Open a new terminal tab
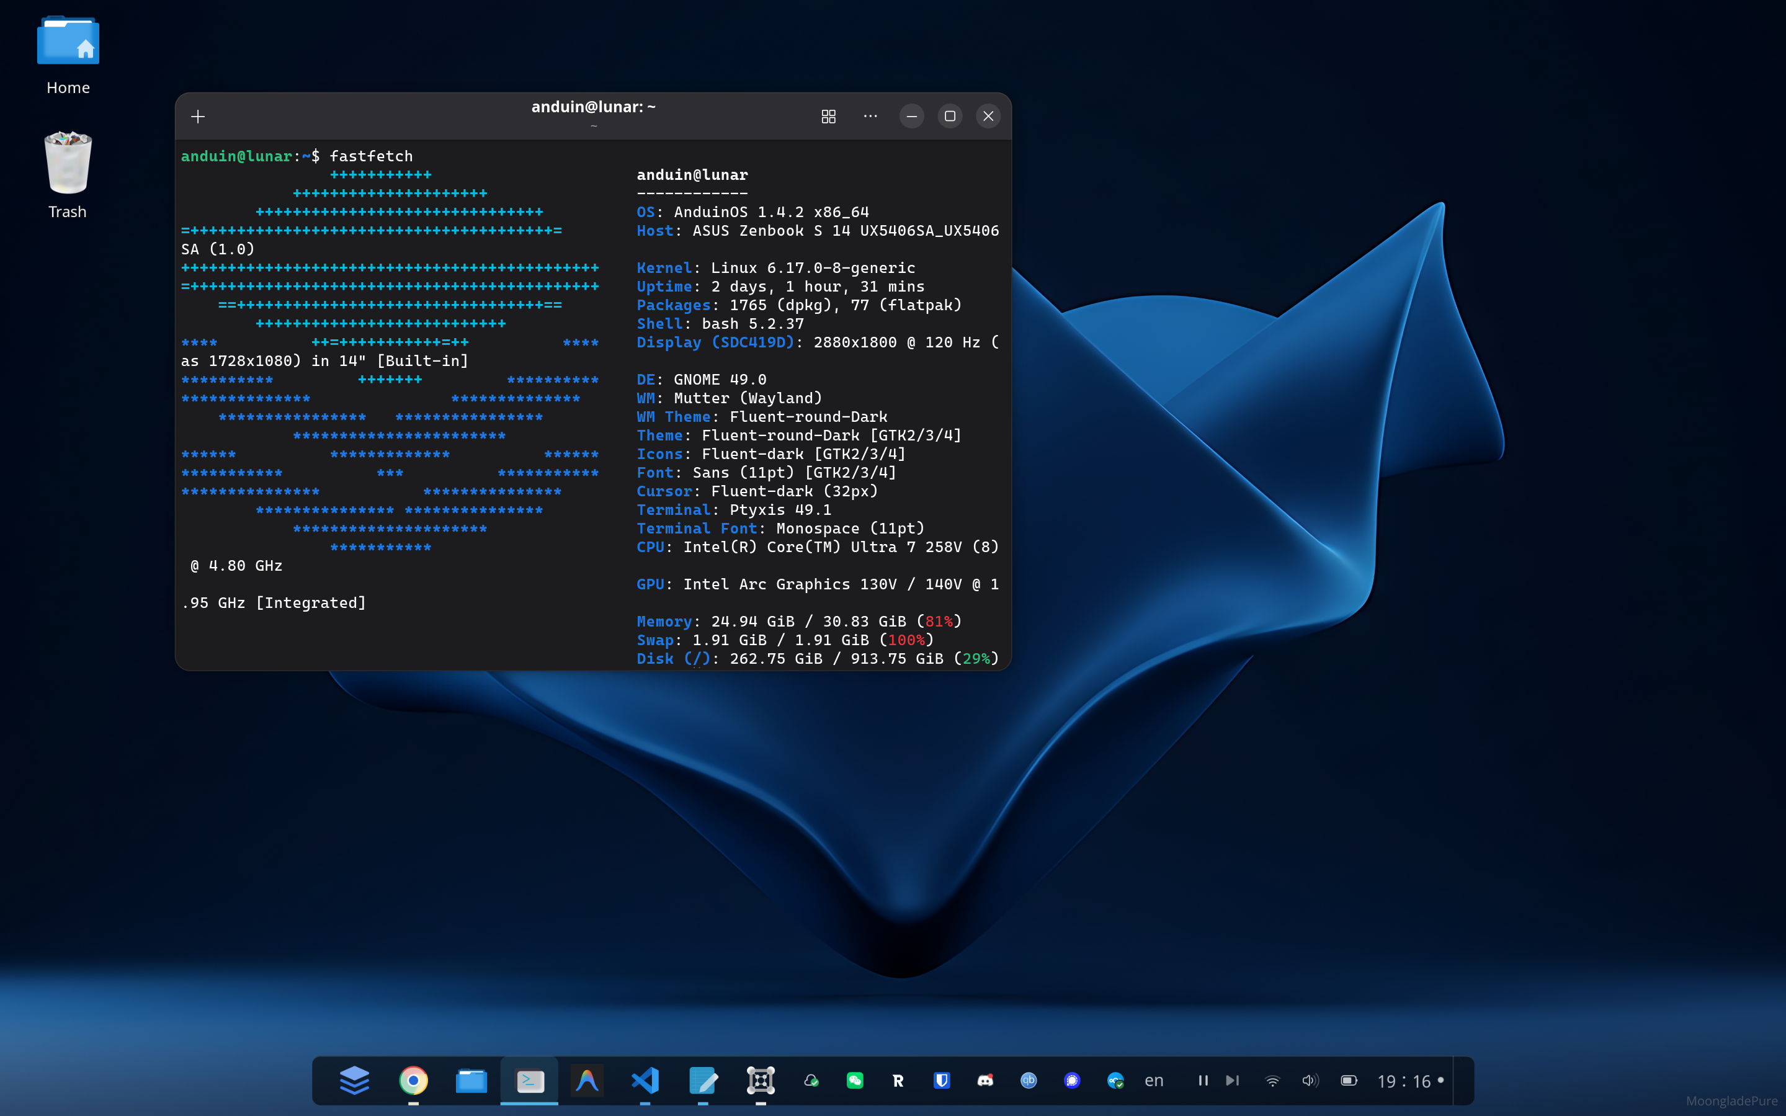1786x1116 pixels. (x=198, y=117)
